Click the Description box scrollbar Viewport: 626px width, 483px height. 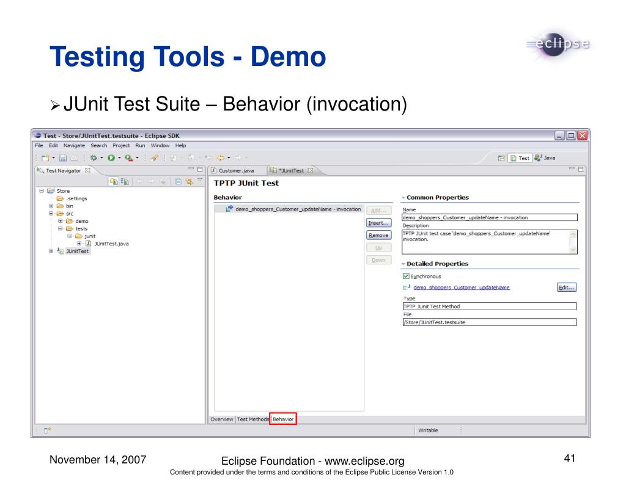click(573, 242)
